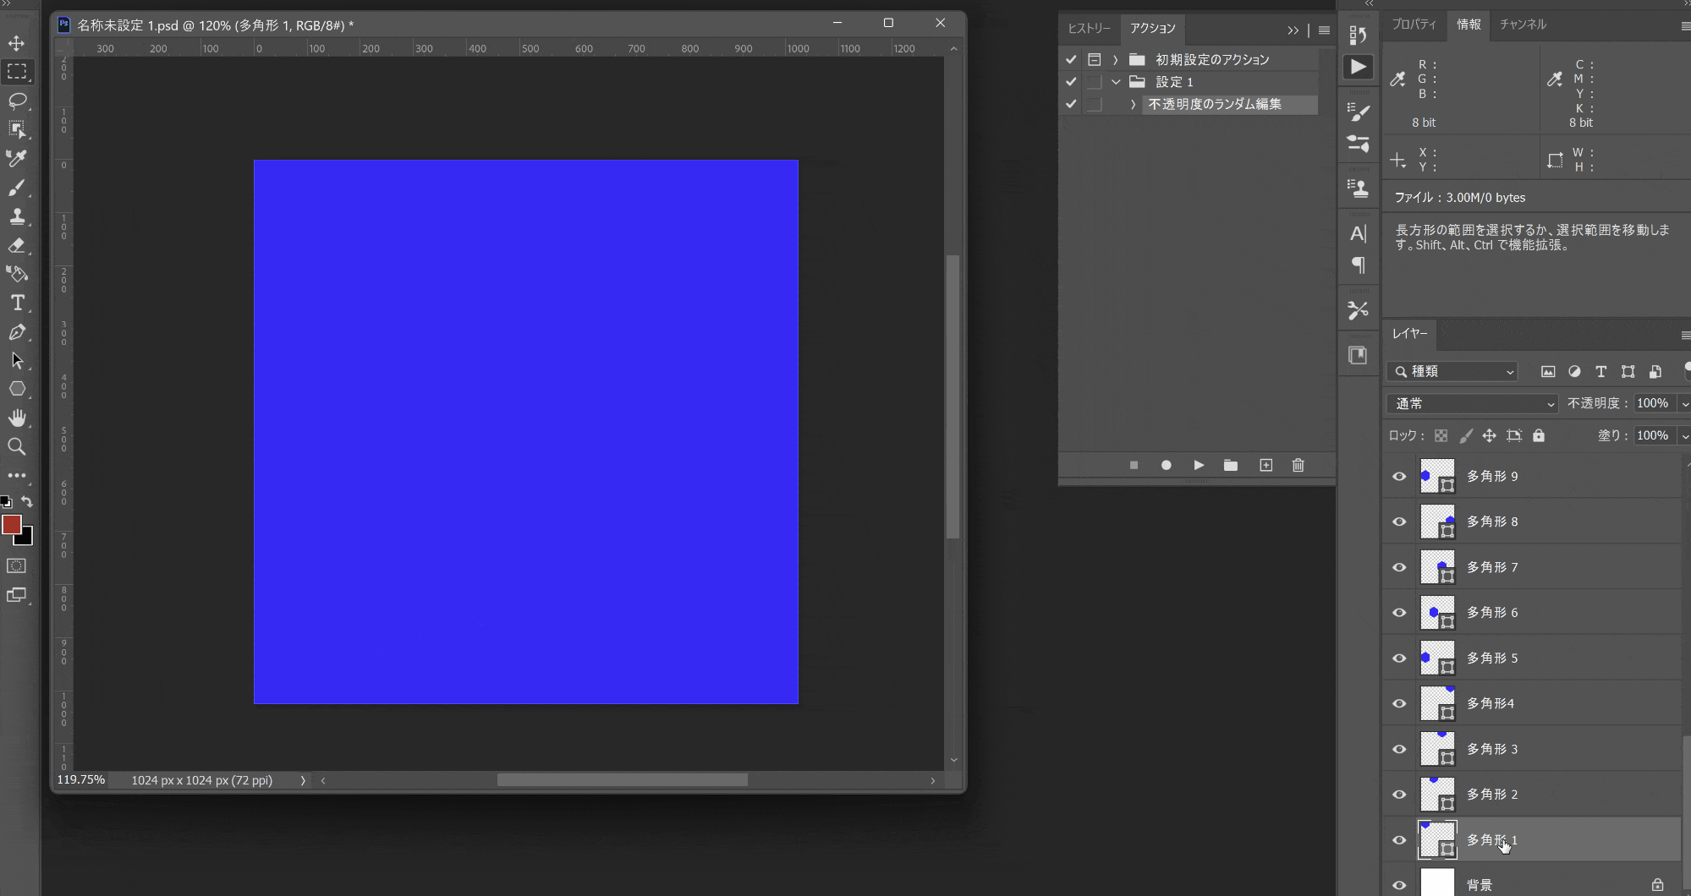Expand the 初期設定のアクション set

(1116, 59)
